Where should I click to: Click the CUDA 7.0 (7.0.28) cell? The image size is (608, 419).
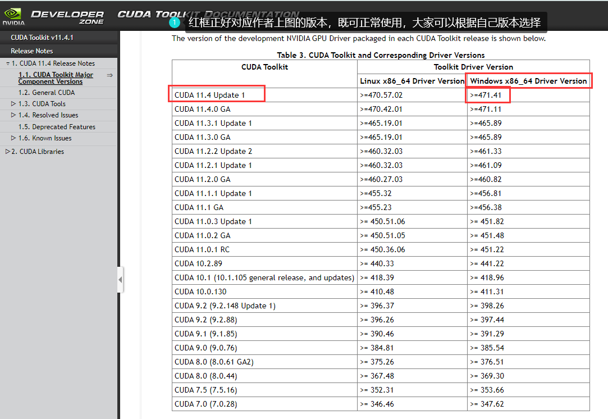coord(264,404)
